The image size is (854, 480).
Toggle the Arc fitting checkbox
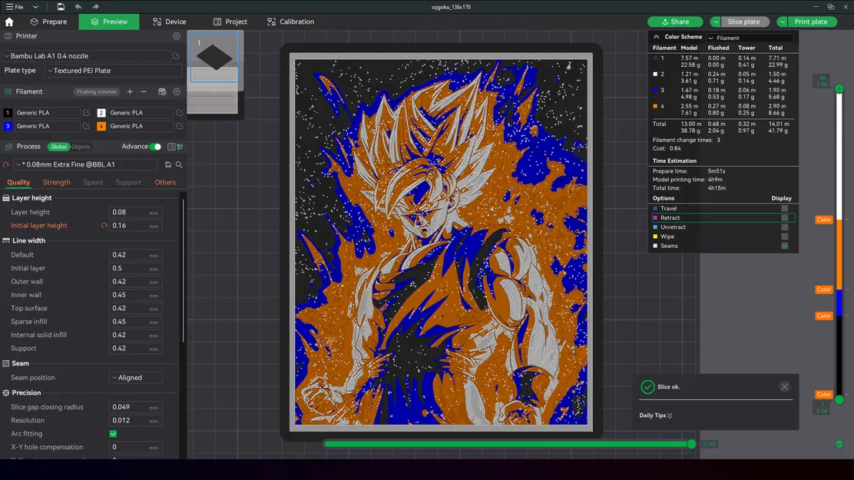[114, 434]
